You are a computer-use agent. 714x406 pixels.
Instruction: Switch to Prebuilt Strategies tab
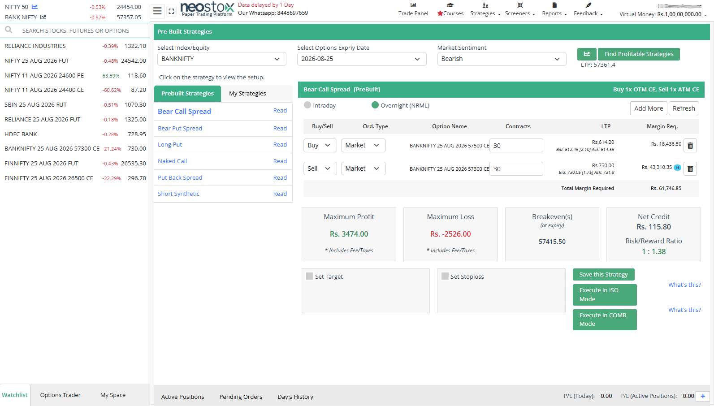(x=187, y=93)
